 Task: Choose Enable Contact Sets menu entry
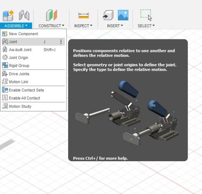[33, 90]
